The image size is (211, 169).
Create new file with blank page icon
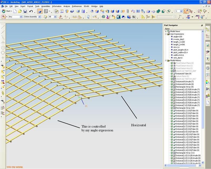pos(15,11)
